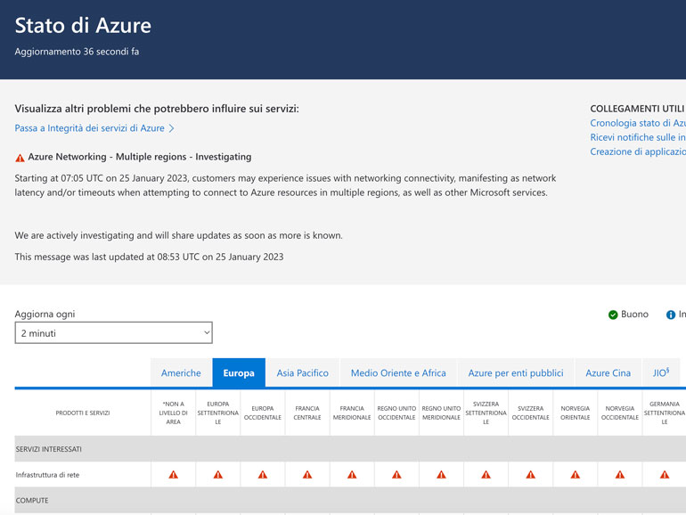The width and height of the screenshot is (686, 515).
Task: Click the Francia Centrale column header
Action: [307, 413]
